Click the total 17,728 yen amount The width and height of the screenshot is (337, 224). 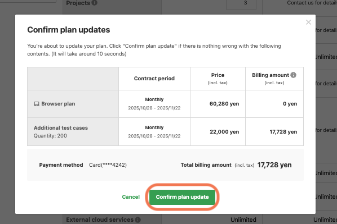point(274,165)
